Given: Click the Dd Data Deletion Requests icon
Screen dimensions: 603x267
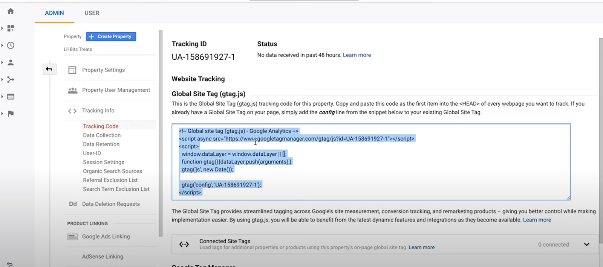Looking at the screenshot, I should coord(73,204).
